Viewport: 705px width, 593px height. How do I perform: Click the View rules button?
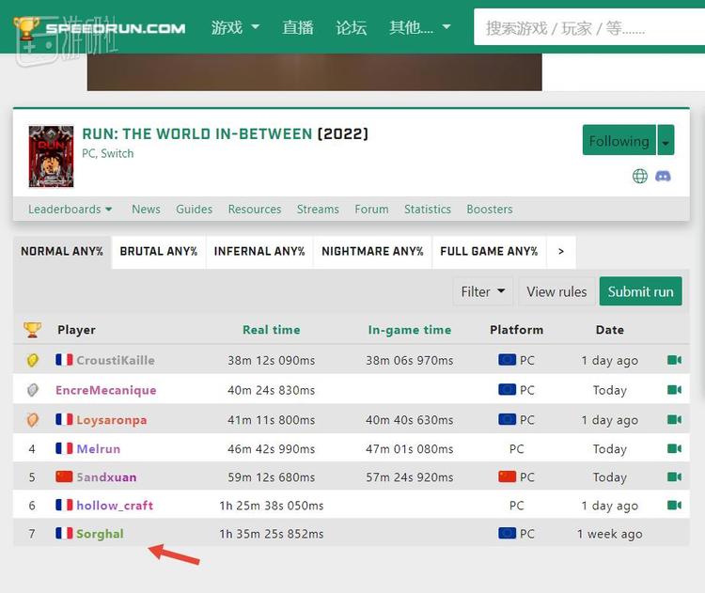pos(556,291)
